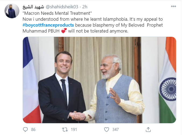Screen dimensions: 182x135
Task: Click the reply speech bubble icon
Action: (x=26, y=130)
